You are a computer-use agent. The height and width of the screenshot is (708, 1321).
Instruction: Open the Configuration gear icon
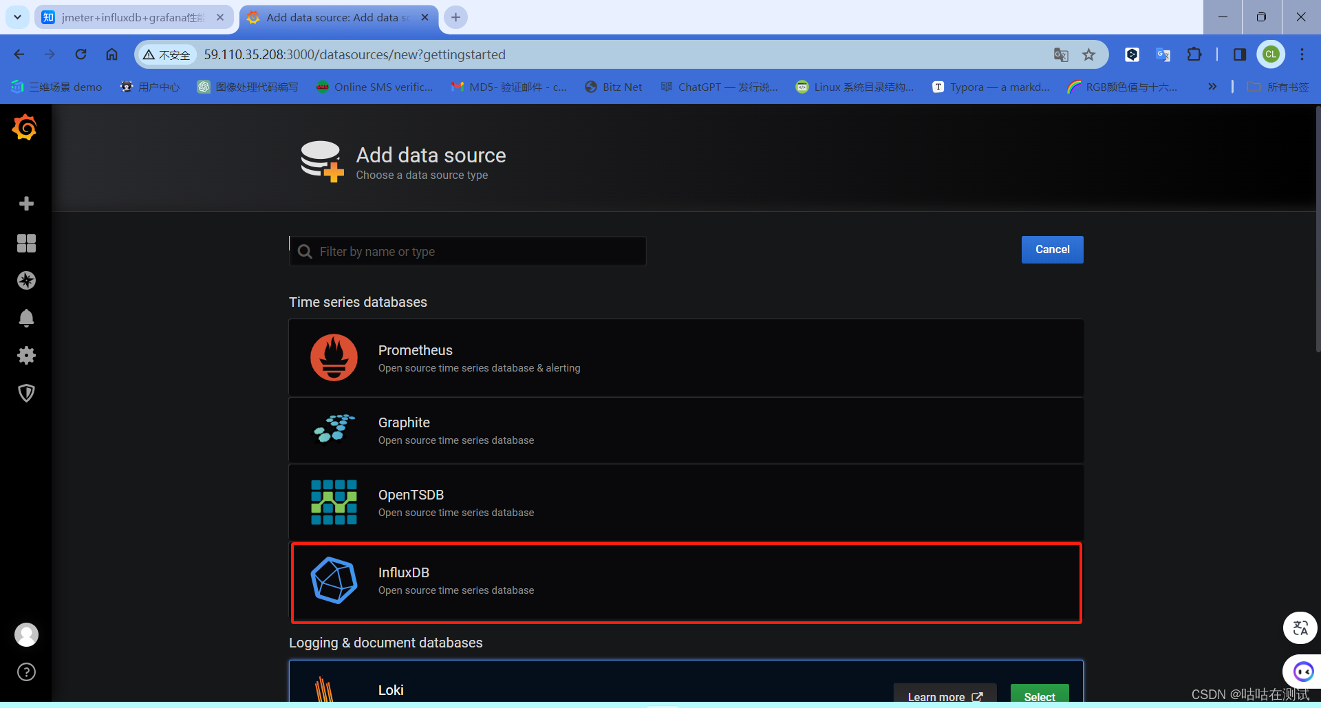pyautogui.click(x=26, y=356)
